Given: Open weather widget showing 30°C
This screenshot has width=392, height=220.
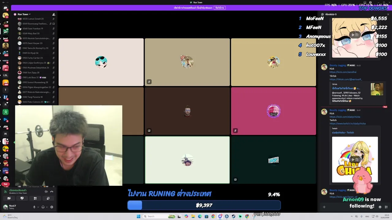Looking at the screenshot, I should point(10,216).
